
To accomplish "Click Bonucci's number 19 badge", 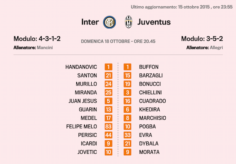I will [x=128, y=84].
